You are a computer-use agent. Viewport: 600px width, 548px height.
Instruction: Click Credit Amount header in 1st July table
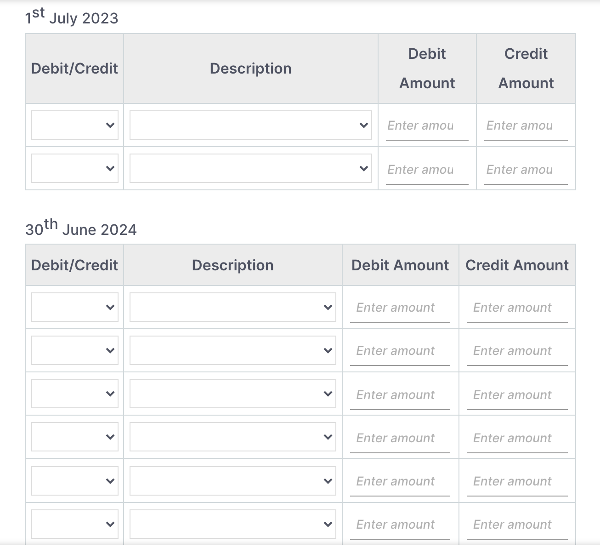pos(526,68)
